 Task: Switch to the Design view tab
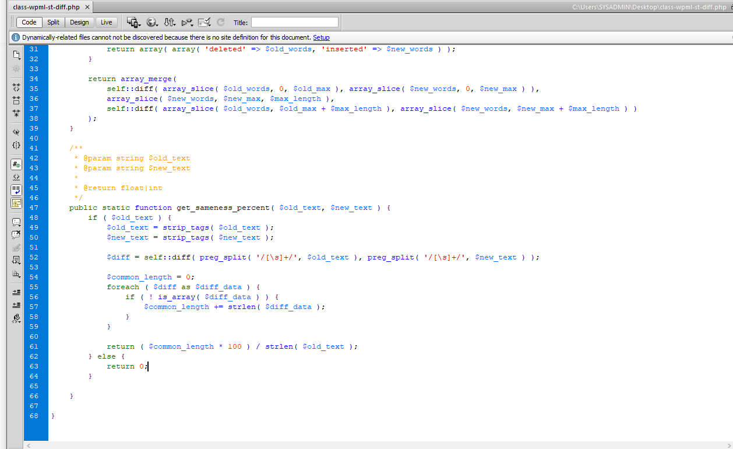(x=79, y=22)
